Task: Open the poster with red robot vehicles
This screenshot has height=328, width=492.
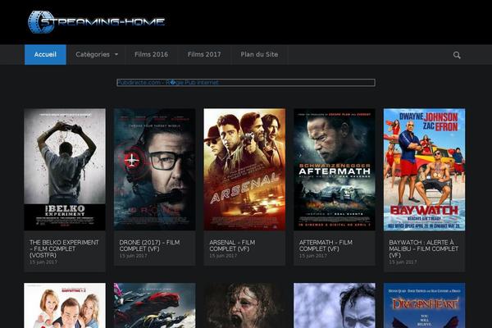Action: [x=155, y=305]
